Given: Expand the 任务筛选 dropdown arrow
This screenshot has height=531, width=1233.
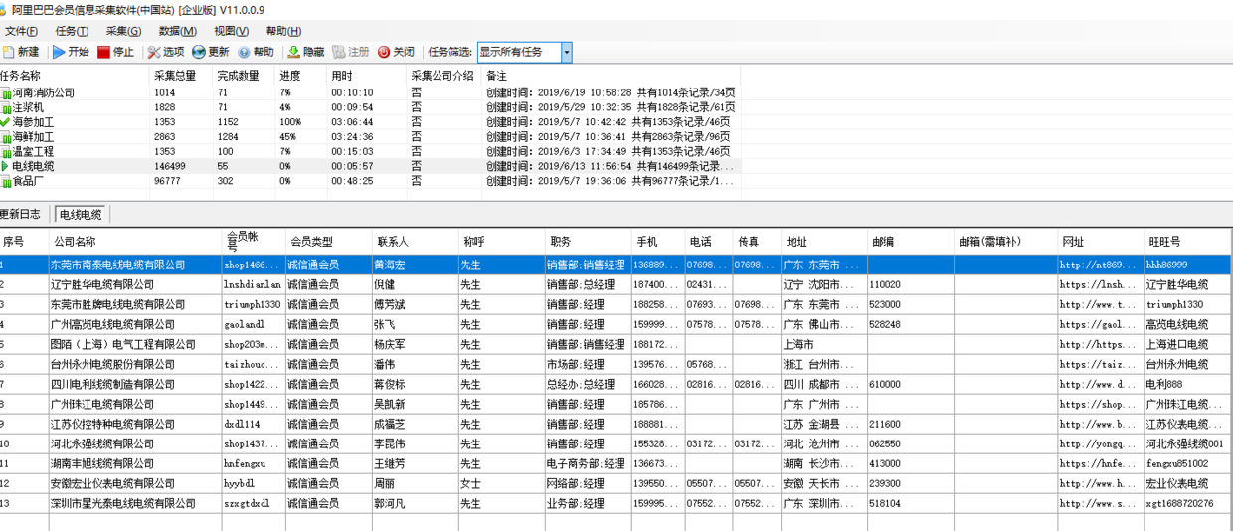Looking at the screenshot, I should click(566, 52).
